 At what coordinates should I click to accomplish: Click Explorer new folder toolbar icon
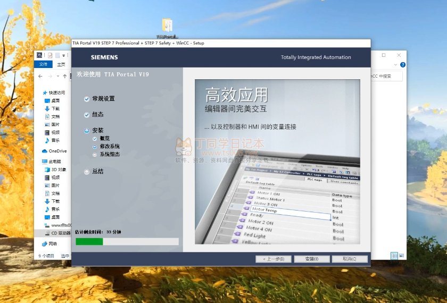coord(57,55)
